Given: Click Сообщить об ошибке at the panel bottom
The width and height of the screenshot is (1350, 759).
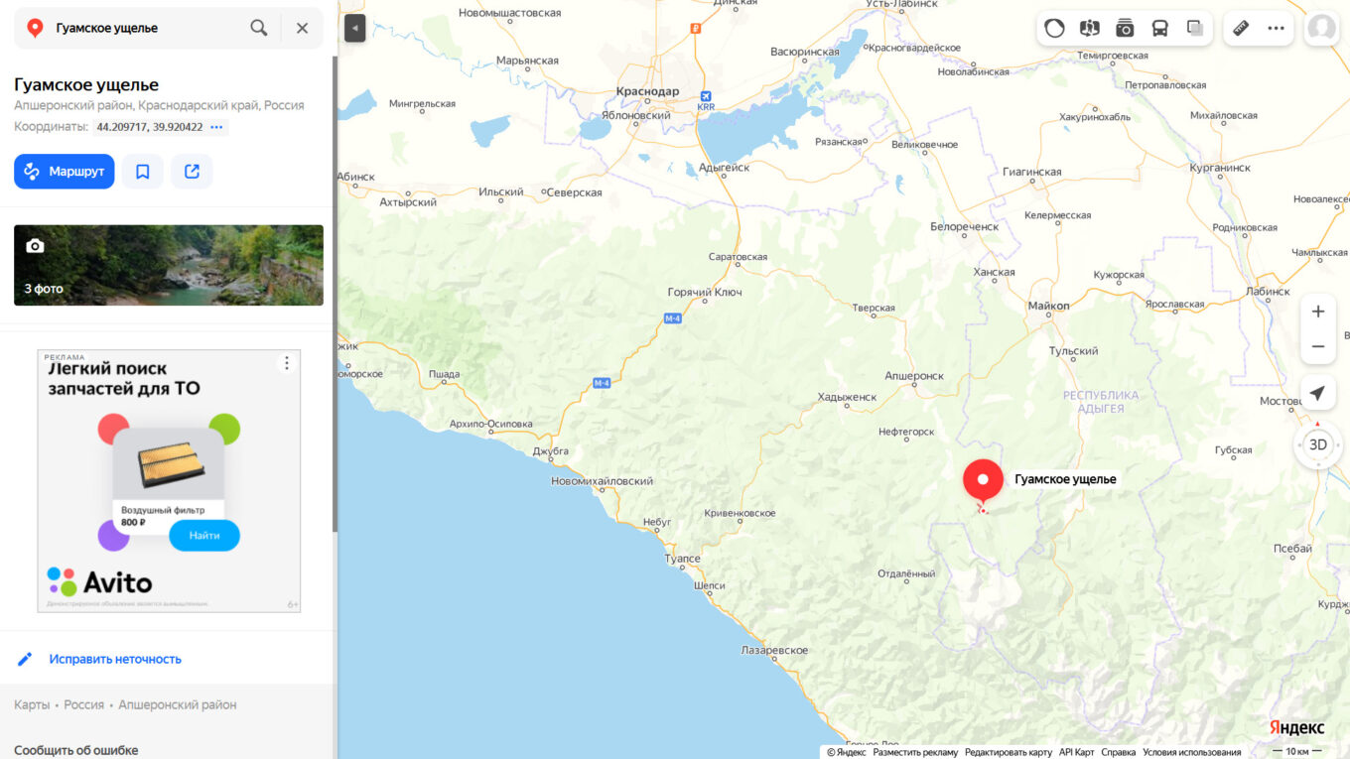Looking at the screenshot, I should coord(76,750).
